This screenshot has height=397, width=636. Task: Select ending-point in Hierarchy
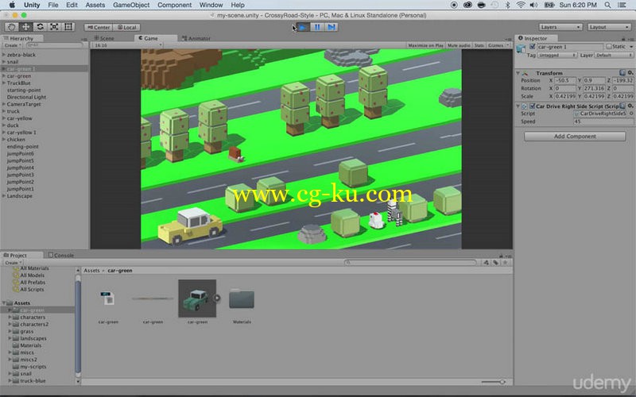click(23, 147)
